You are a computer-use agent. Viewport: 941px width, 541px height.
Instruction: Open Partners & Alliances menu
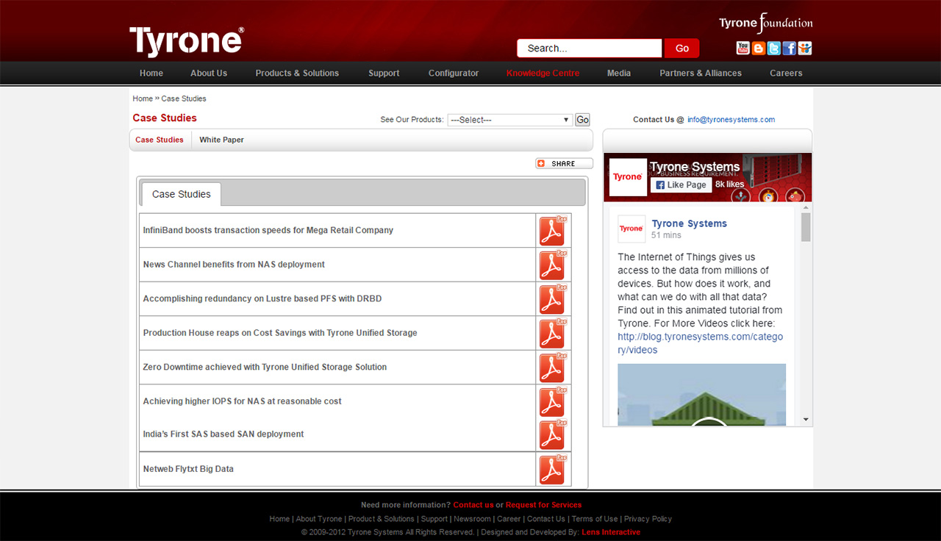tap(701, 74)
